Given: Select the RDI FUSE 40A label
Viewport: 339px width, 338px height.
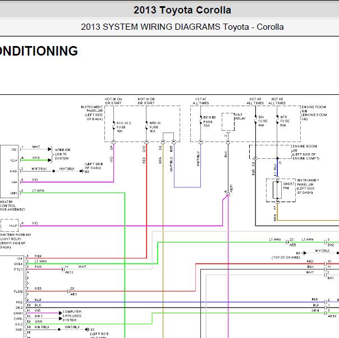Looking at the screenshot, I should (263, 121).
